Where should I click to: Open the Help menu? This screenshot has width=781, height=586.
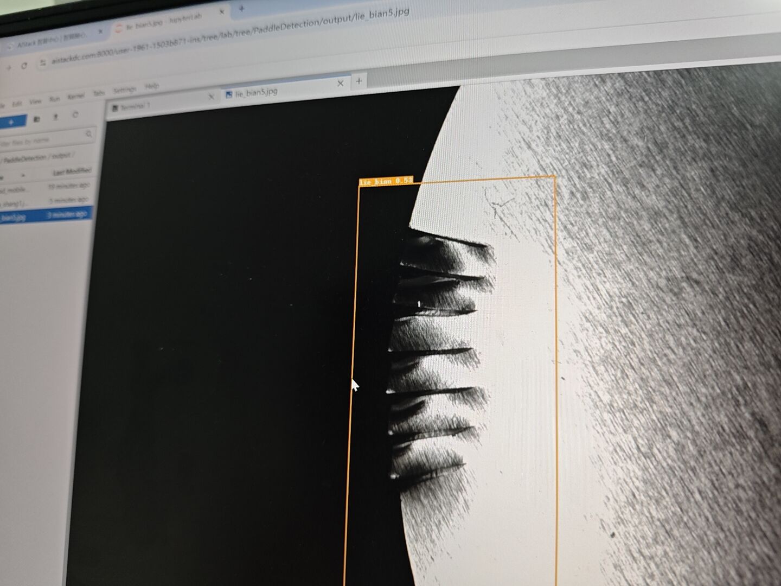coord(152,86)
